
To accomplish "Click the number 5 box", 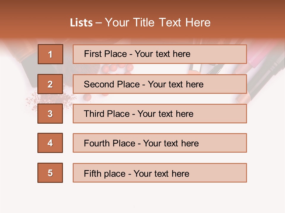I will (50, 173).
